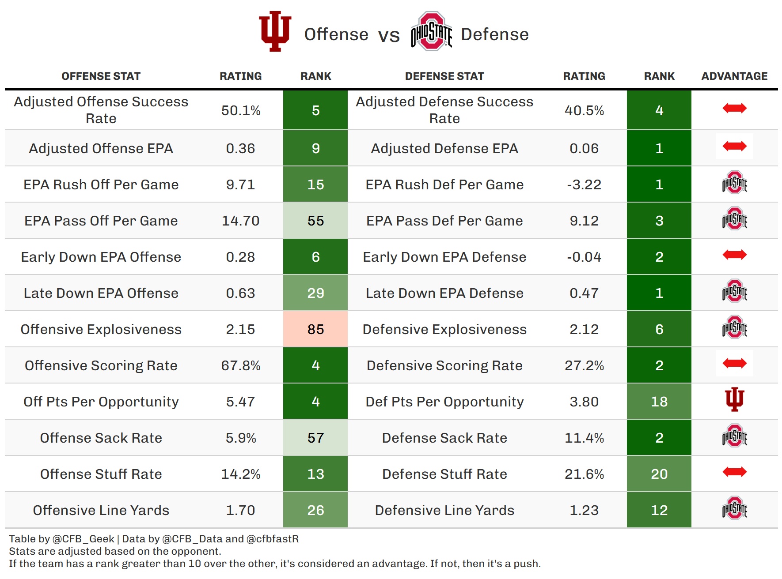Select Ohio State logo in the Line Yards row
Image resolution: width=782 pixels, height=579 pixels.
[734, 508]
